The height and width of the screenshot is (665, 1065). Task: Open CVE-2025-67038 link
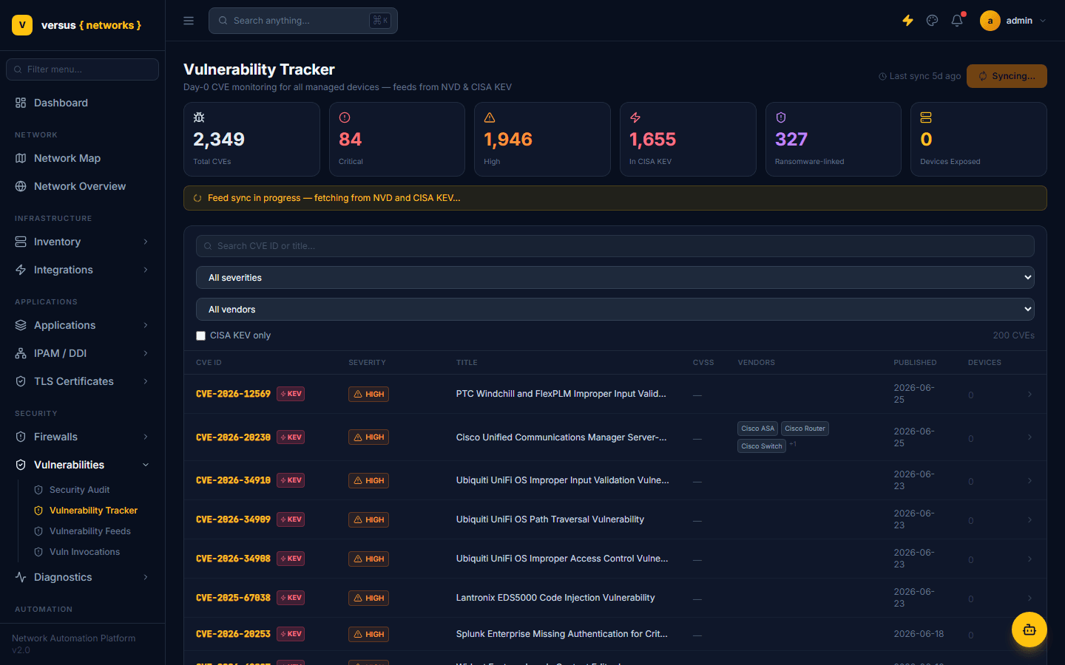tap(233, 598)
